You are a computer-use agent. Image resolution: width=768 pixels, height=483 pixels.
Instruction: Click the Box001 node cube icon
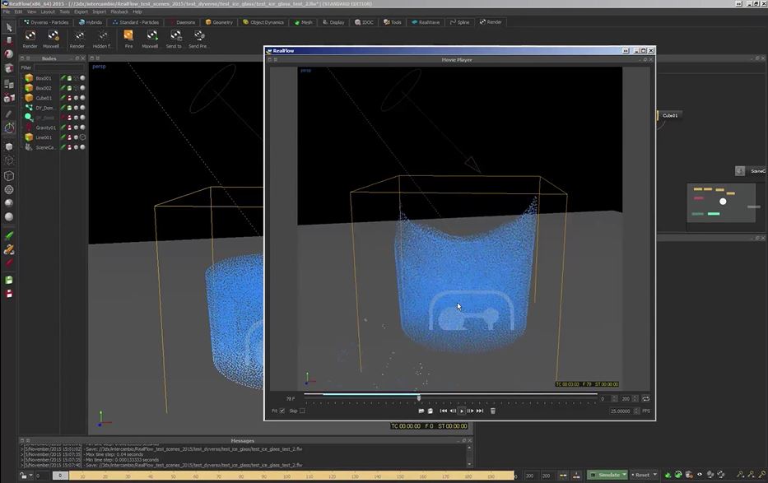click(29, 78)
